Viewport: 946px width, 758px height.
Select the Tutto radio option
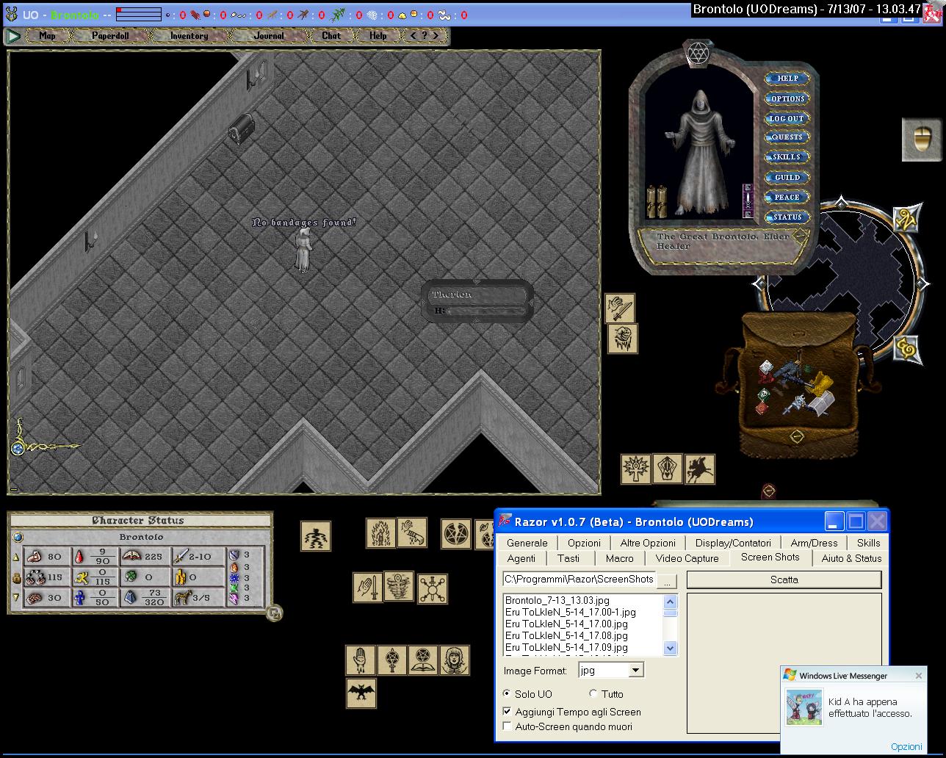pyautogui.click(x=593, y=693)
